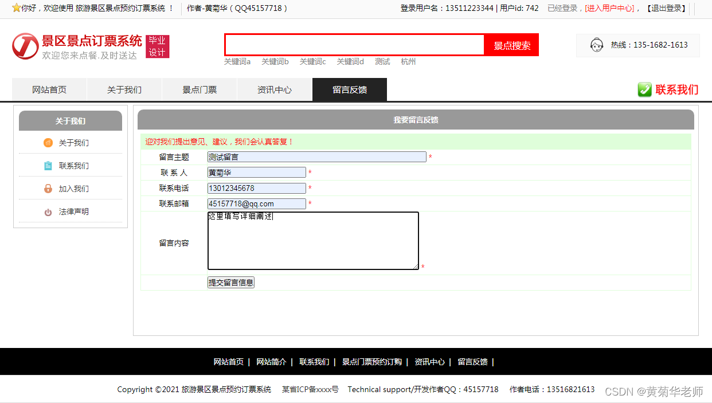Click the 关键词b search keyword link
The width and height of the screenshot is (712, 403).
[275, 61]
